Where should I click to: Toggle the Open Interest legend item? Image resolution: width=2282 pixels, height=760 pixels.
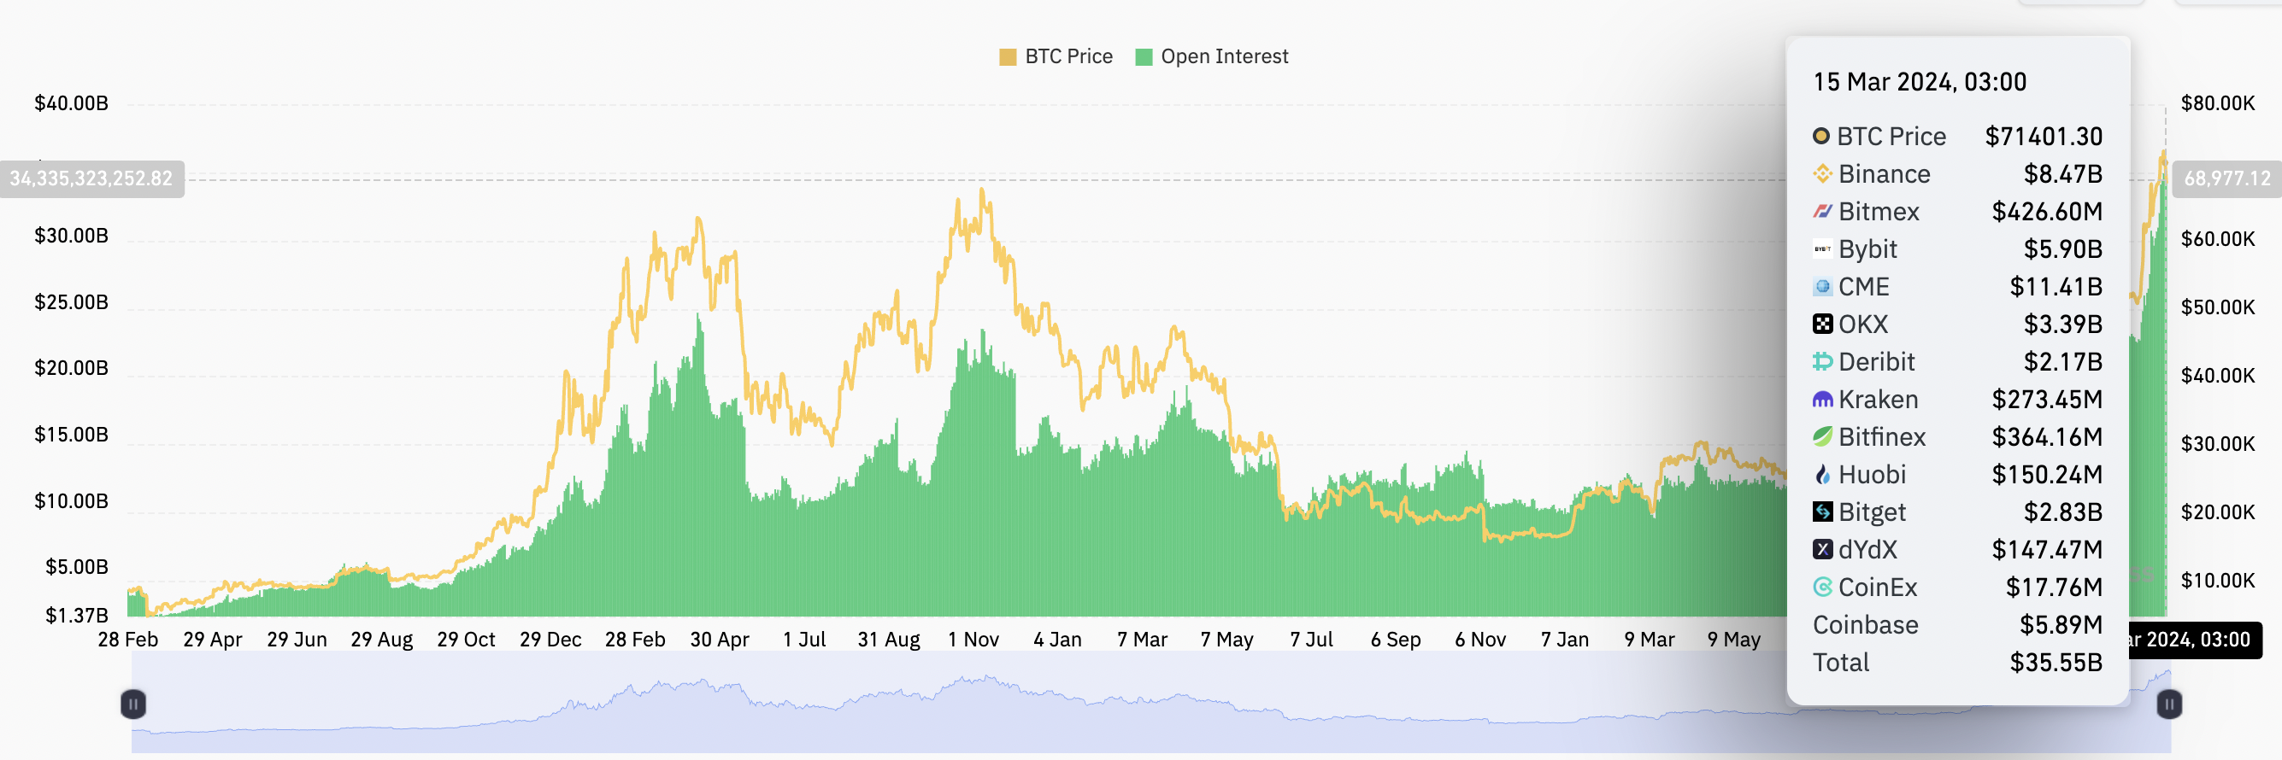pyautogui.click(x=1211, y=56)
